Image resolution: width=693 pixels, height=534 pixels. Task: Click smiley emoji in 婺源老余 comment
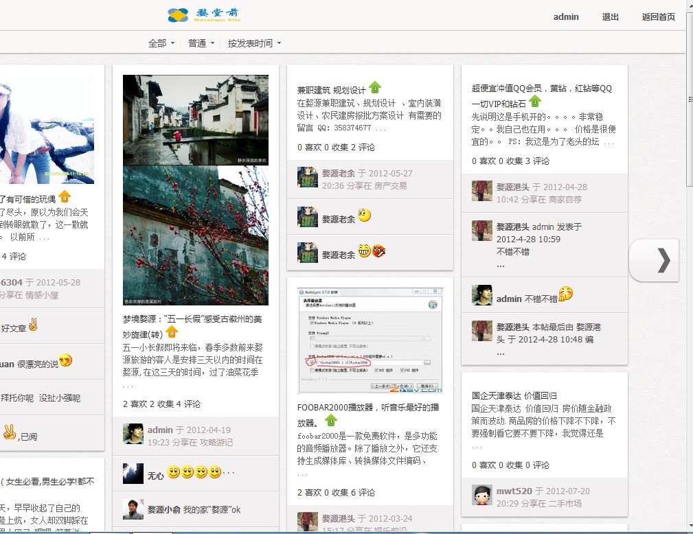364,215
